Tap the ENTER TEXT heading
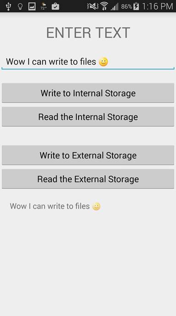The width and height of the screenshot is (176, 316). tap(88, 33)
